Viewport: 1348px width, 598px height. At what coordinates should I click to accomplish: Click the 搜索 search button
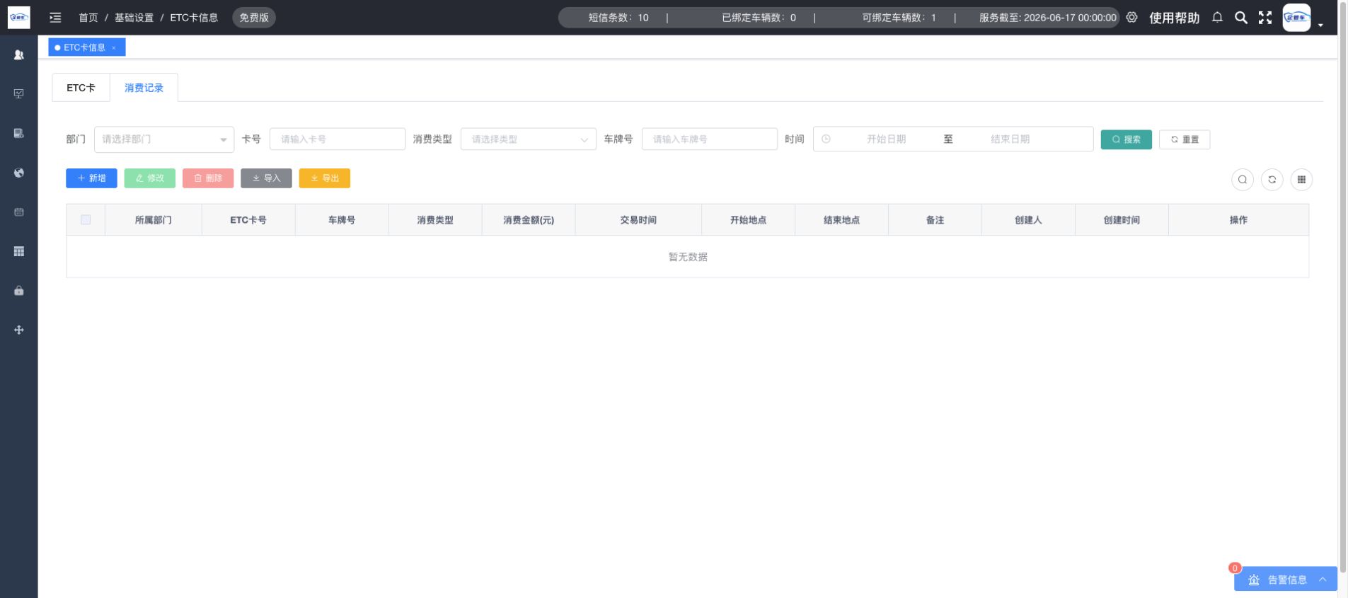click(x=1126, y=139)
